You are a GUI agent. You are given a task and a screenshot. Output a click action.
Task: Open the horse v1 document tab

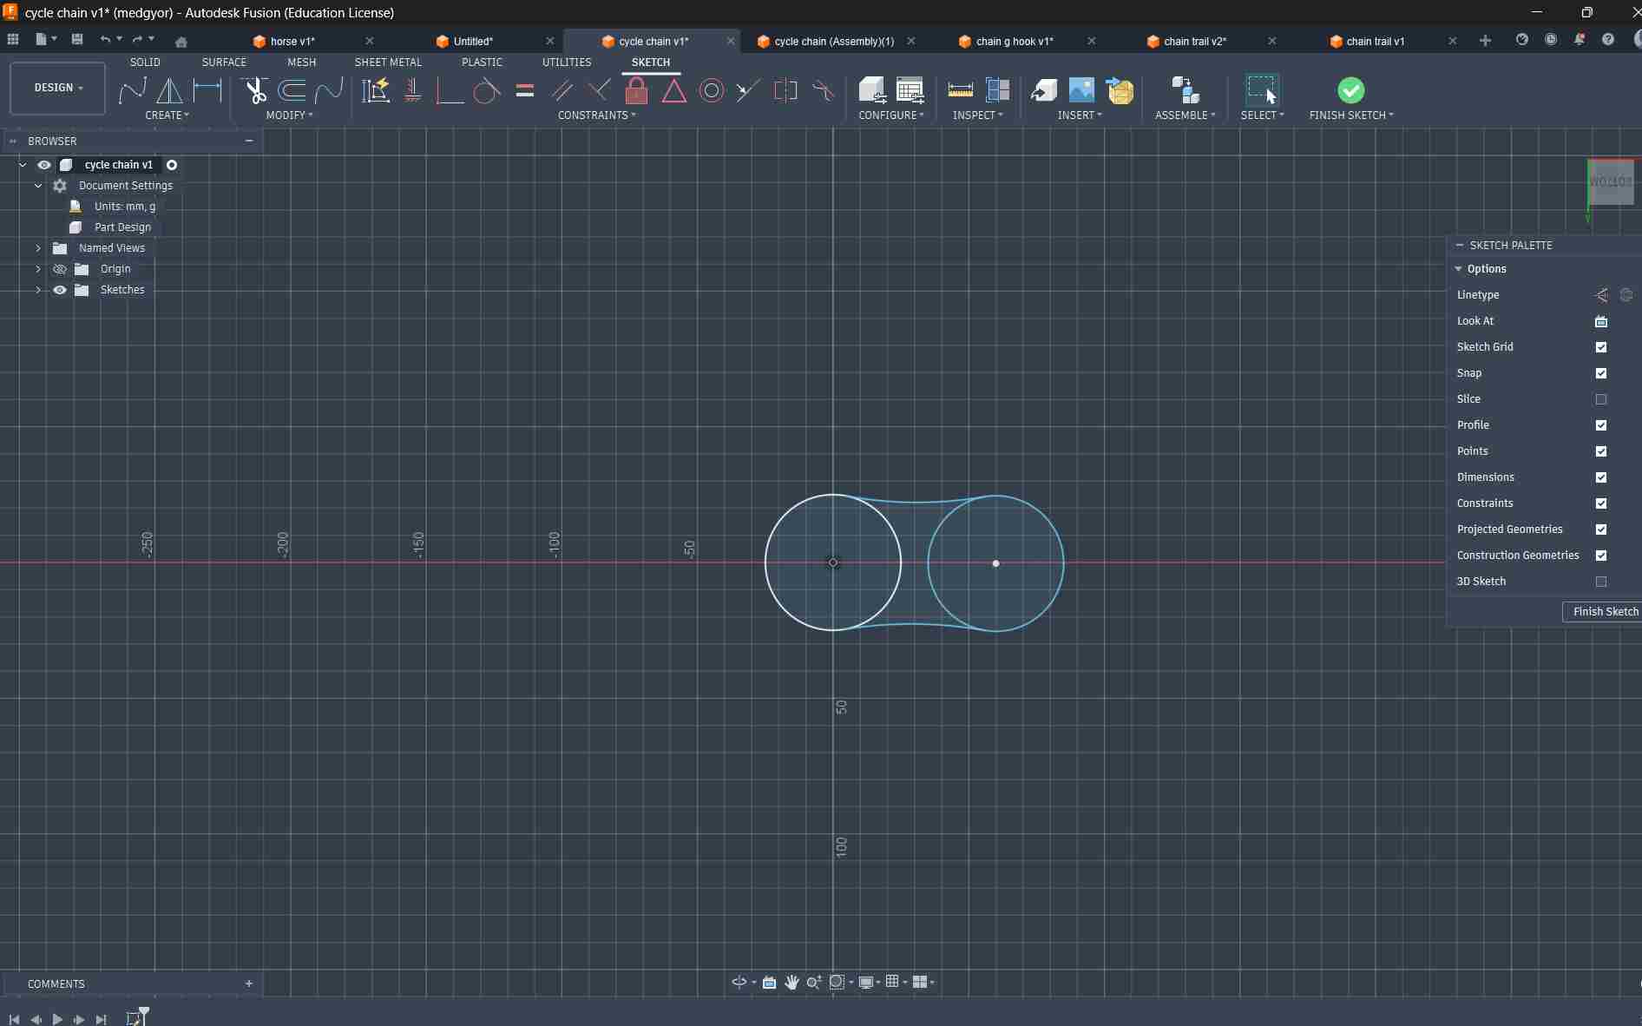[292, 41]
